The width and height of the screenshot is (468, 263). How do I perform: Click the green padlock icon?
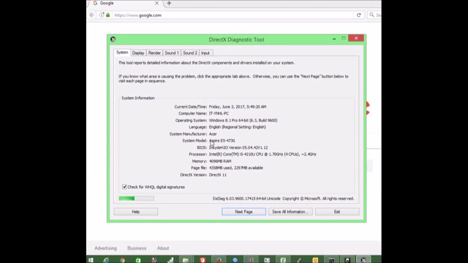(x=108, y=15)
